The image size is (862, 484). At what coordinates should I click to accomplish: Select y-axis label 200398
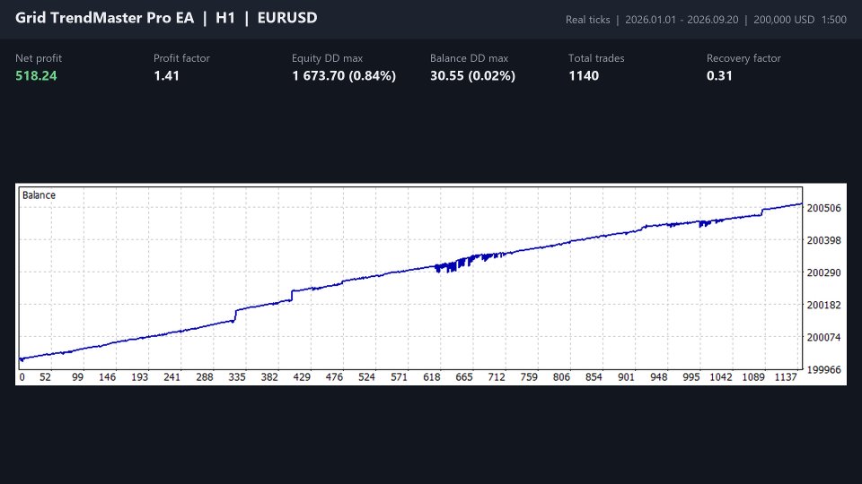click(x=823, y=240)
